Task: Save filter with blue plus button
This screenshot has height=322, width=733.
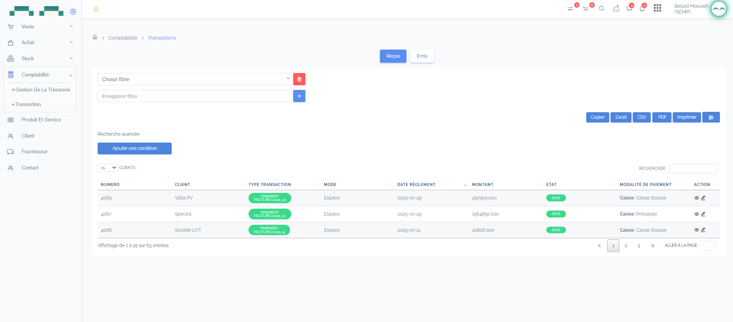Action: 299,96
